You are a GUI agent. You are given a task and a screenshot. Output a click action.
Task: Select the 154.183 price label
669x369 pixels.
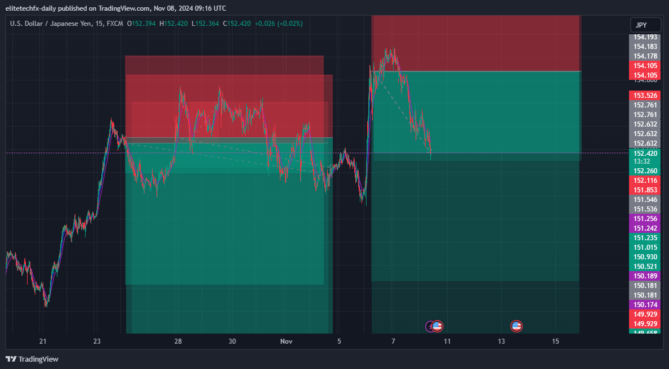tap(645, 47)
